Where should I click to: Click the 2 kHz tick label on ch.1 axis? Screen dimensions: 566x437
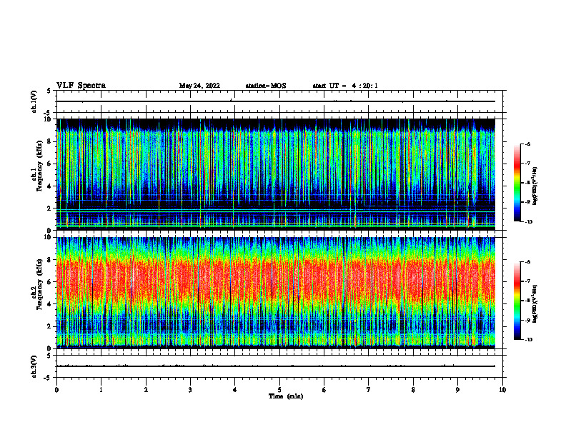pos(50,209)
